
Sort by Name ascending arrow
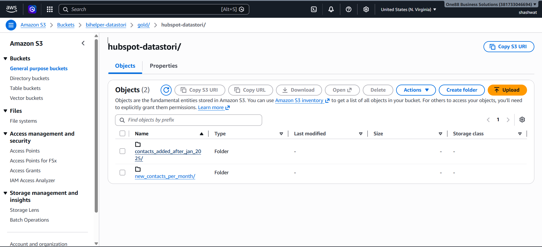[202, 134]
